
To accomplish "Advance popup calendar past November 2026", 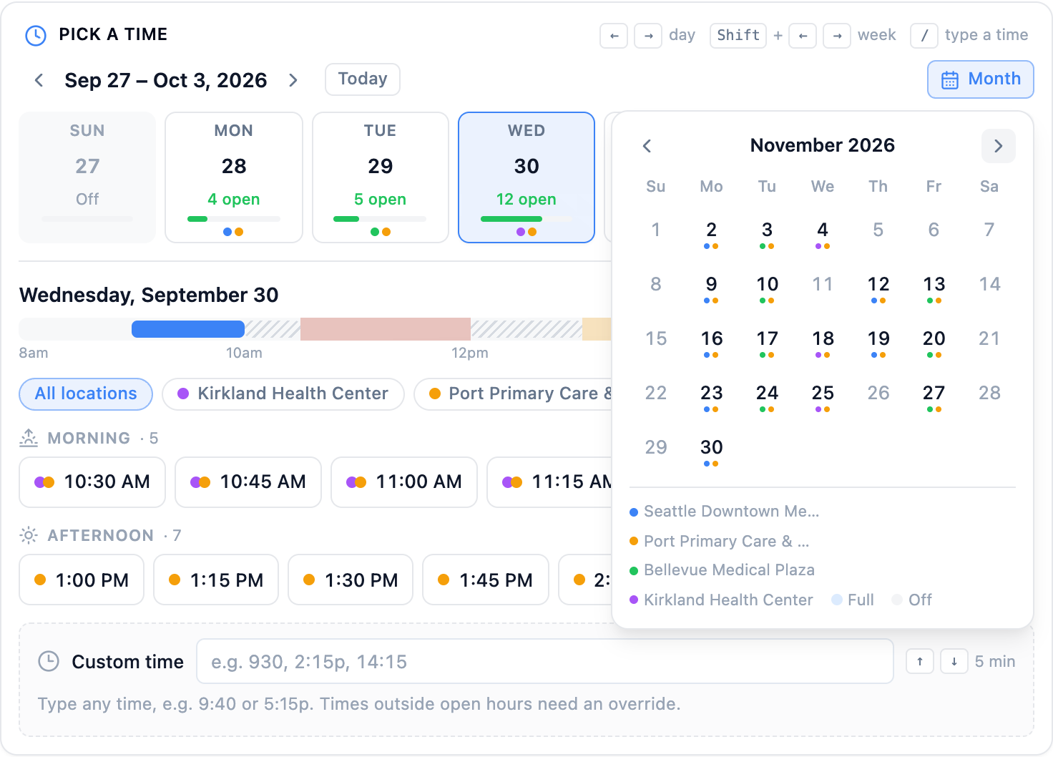I will pos(998,146).
